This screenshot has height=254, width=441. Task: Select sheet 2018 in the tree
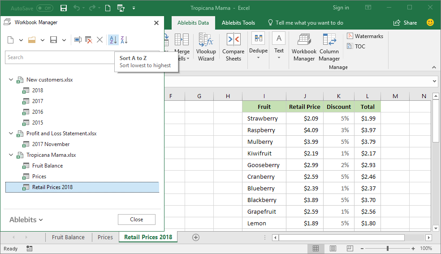37,90
